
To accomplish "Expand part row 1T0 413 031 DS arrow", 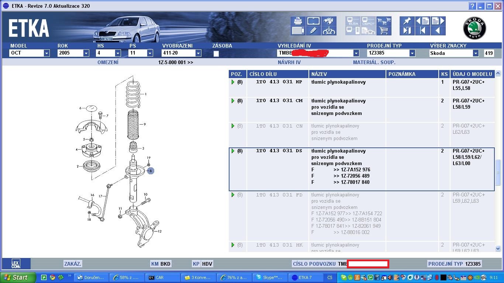I will coord(233,151).
